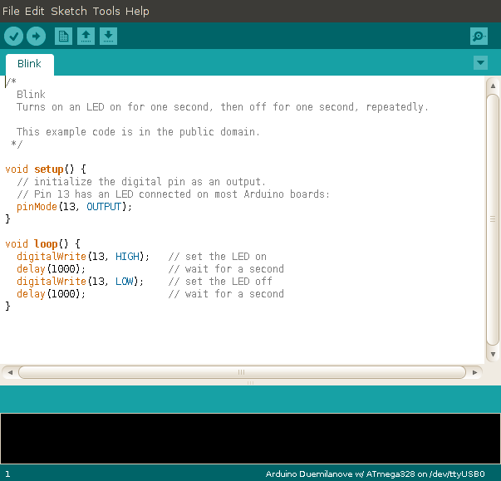The image size is (501, 481).
Task: Click the comment starting 'Turns on an LED'
Action: tap(223, 107)
